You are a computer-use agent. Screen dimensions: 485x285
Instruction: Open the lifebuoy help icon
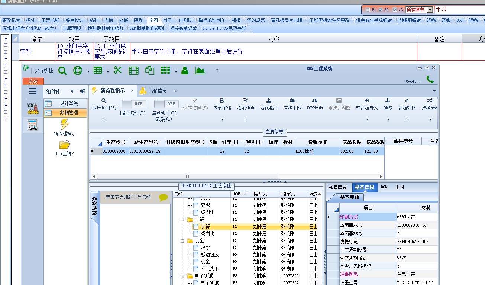77,70
